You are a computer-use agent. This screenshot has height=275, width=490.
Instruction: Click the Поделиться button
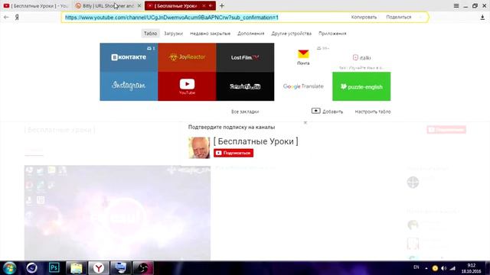pyautogui.click(x=399, y=17)
